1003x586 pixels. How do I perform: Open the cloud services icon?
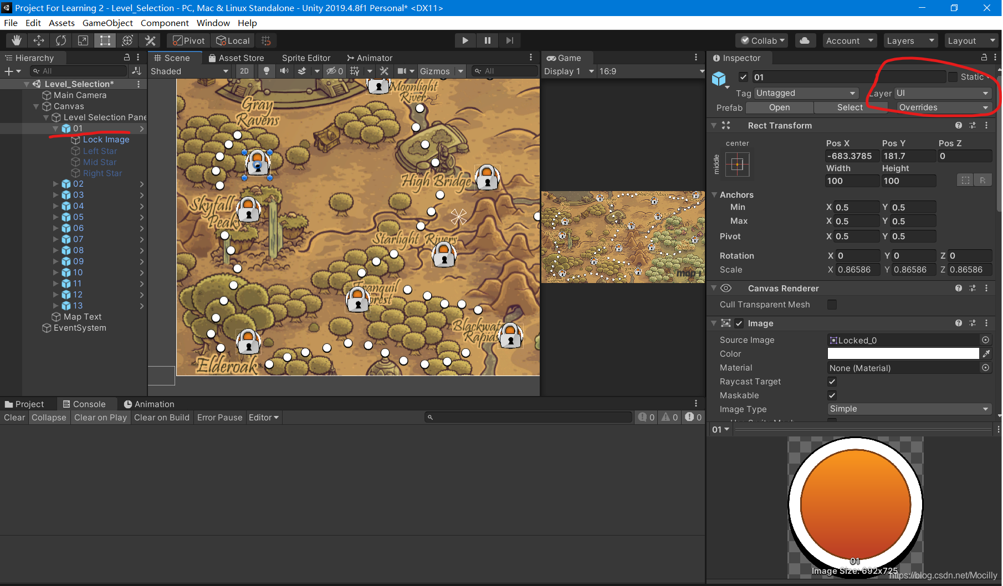pyautogui.click(x=805, y=40)
